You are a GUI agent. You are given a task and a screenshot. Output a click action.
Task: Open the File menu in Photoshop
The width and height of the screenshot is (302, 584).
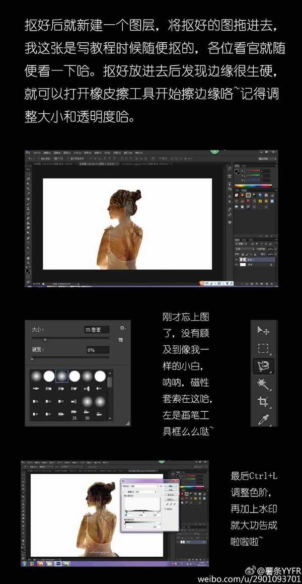37,152
